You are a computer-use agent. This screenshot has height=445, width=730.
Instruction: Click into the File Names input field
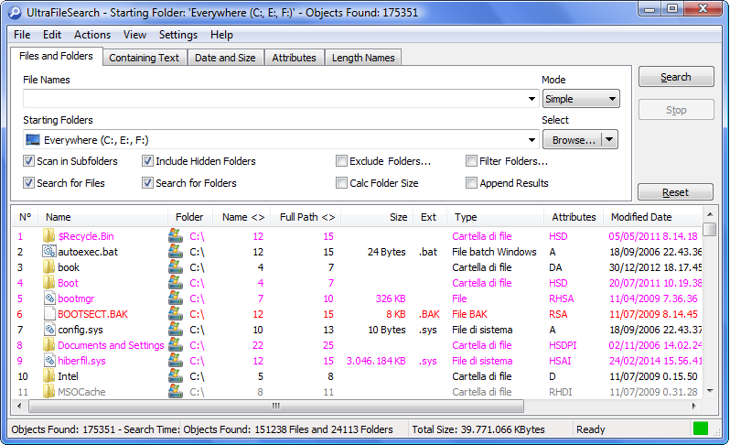(x=274, y=99)
